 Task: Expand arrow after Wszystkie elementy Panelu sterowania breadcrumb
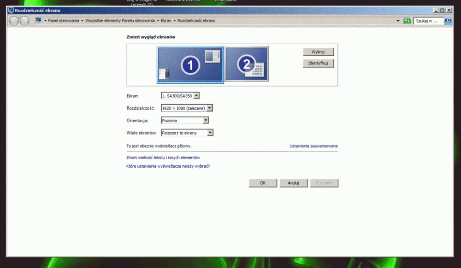coord(158,21)
